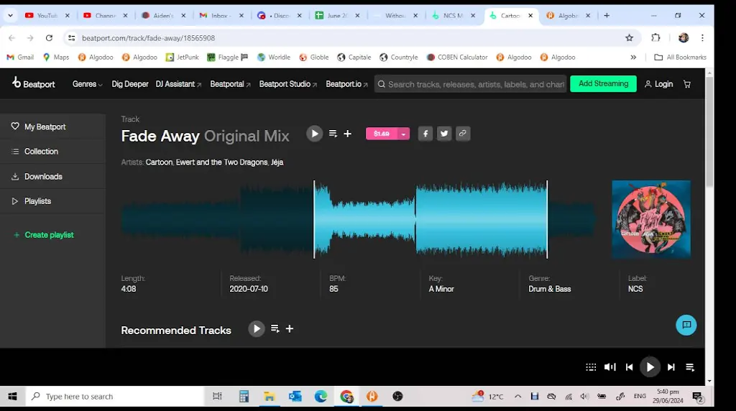Play Fade Away using the button beside the title
The height and width of the screenshot is (411, 736).
(314, 134)
